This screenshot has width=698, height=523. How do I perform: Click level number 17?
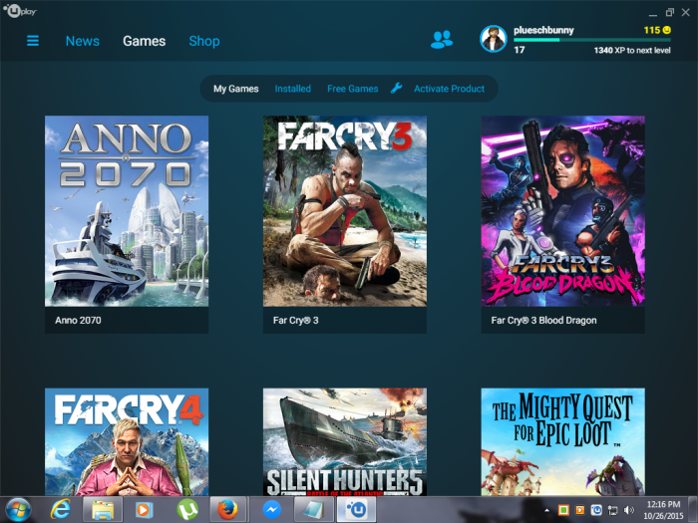(520, 50)
